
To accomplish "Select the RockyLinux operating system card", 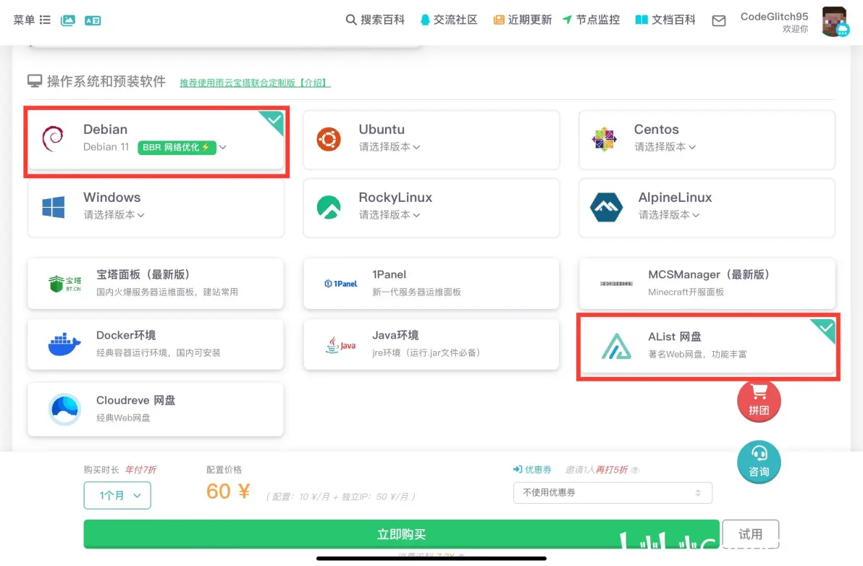I will point(431,208).
